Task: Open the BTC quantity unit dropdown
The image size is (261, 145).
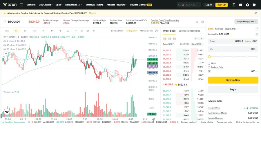Action: point(253,49)
